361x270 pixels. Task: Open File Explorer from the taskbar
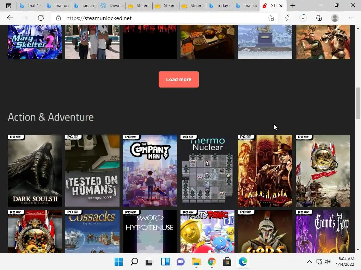click(x=196, y=262)
